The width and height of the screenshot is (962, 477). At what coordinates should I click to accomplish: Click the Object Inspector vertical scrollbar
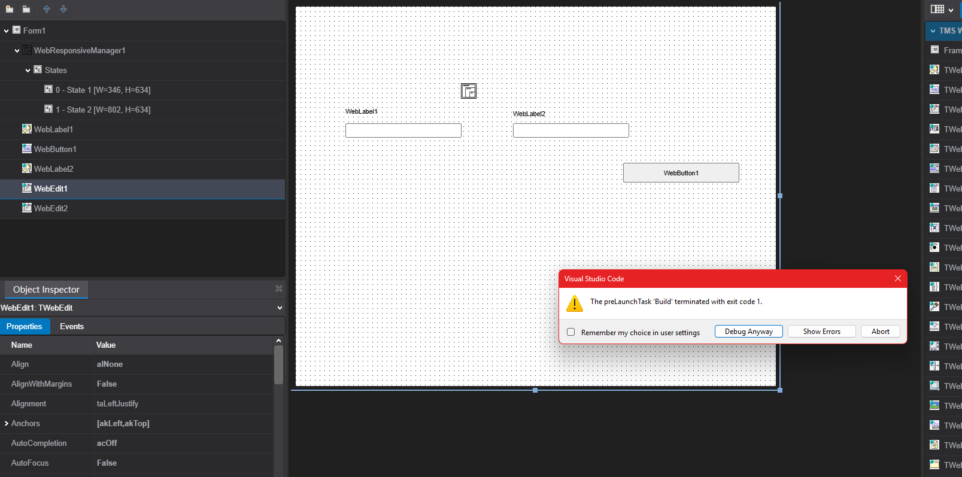(278, 365)
